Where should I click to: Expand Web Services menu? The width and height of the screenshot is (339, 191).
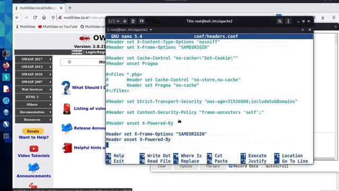[x=34, y=90]
